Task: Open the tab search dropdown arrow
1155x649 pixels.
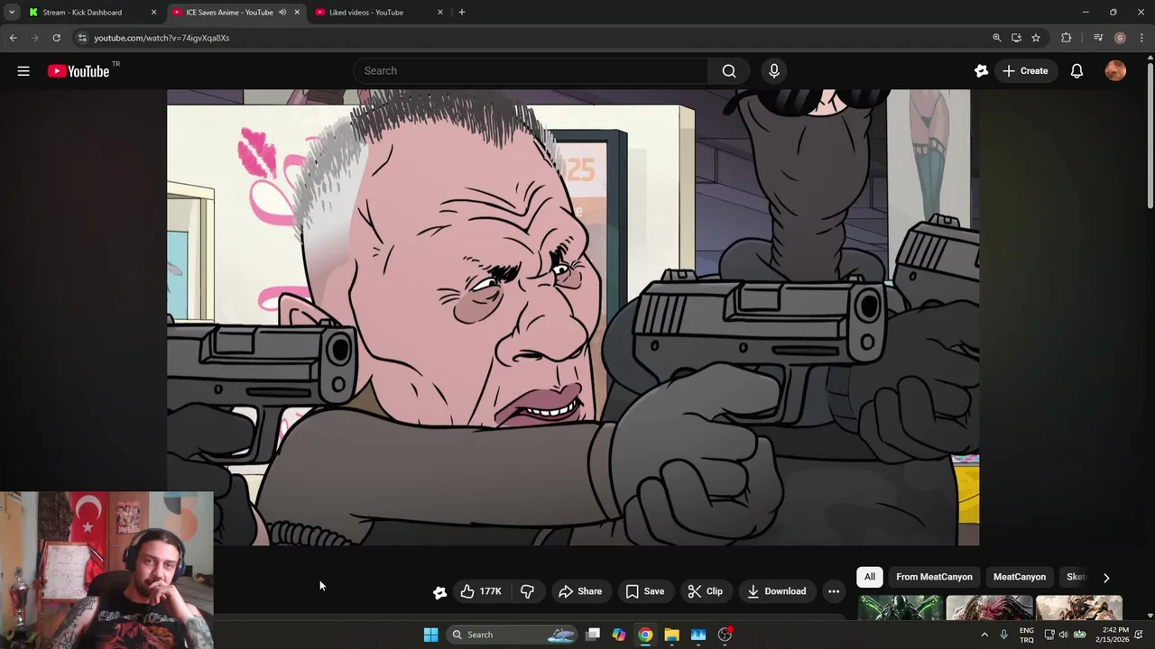Action: pos(11,13)
